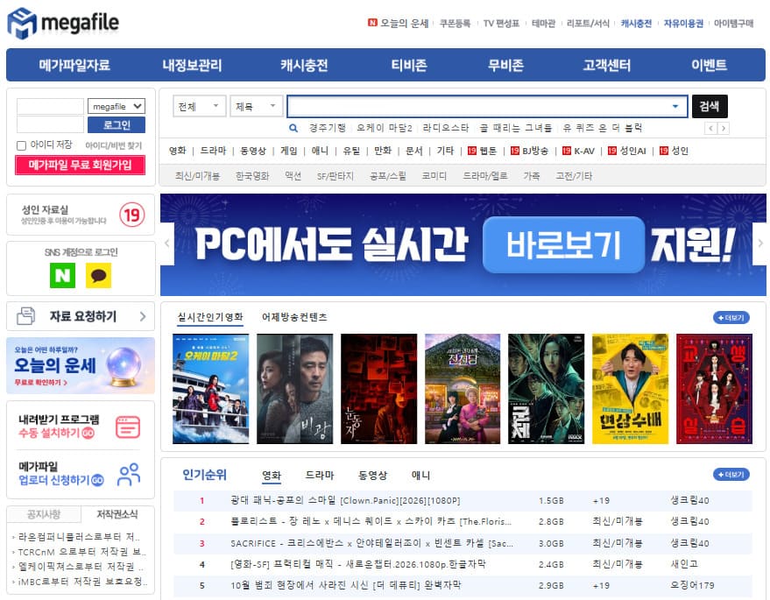Toggle 아이디 저장 checkbox
Screen dimensions: 770x600
[x=22, y=145]
